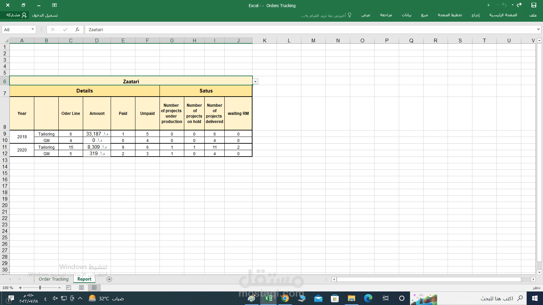Open Microsoft Edge from taskbar
The image size is (543, 305).
click(368, 298)
